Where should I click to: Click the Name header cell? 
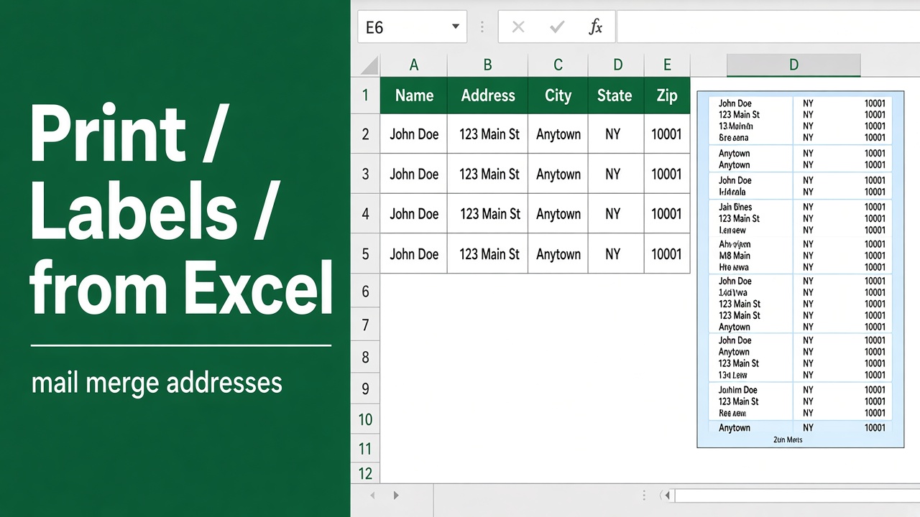(x=414, y=96)
